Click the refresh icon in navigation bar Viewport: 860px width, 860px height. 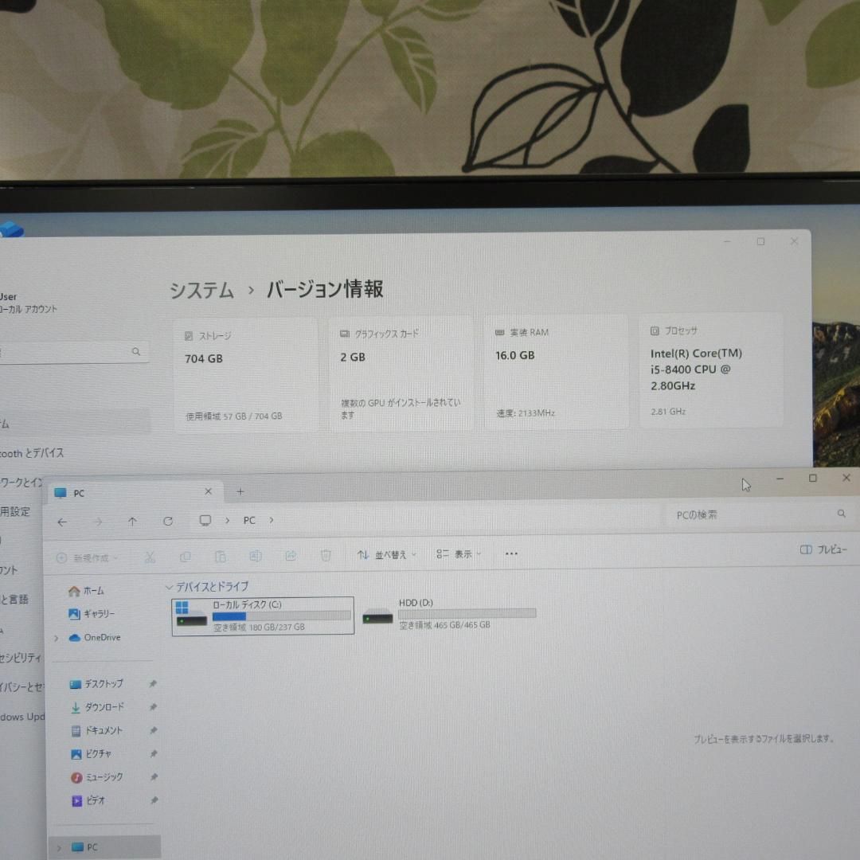point(168,521)
